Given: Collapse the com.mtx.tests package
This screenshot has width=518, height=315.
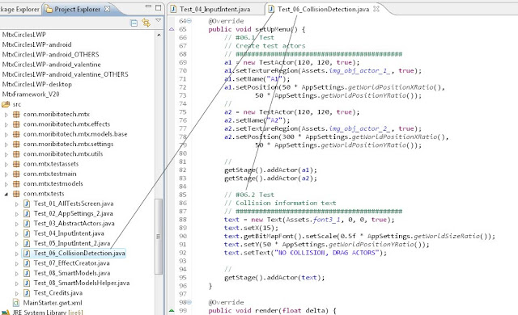Looking at the screenshot, I should click(x=6, y=194).
